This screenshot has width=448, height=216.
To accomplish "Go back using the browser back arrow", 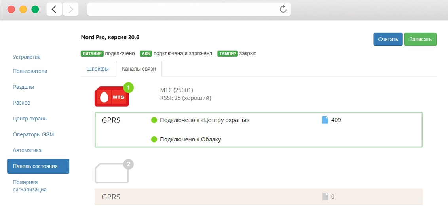I will coord(54,9).
